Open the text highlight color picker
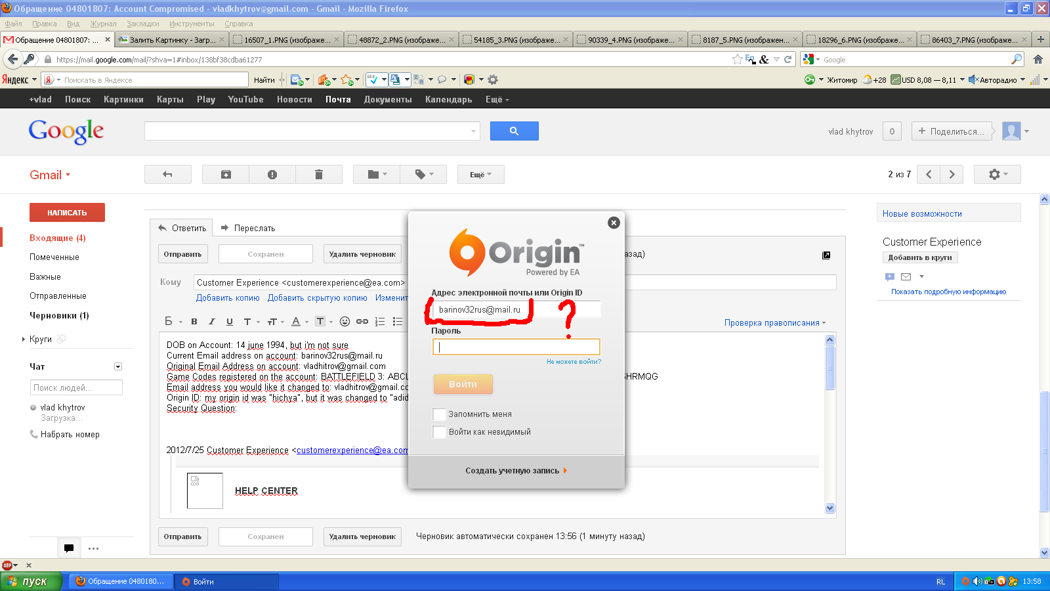Viewport: 1050px width, 591px height. coord(323,322)
